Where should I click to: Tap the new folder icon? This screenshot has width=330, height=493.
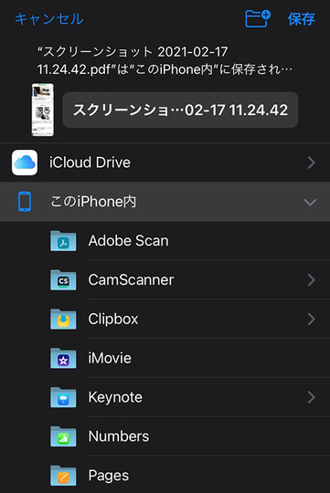257,18
